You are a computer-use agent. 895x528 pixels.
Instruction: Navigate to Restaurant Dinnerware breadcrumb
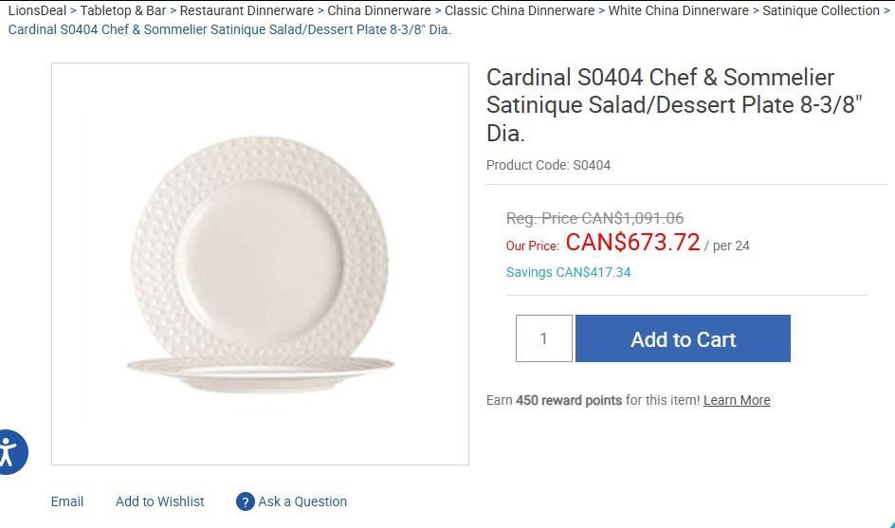[247, 10]
